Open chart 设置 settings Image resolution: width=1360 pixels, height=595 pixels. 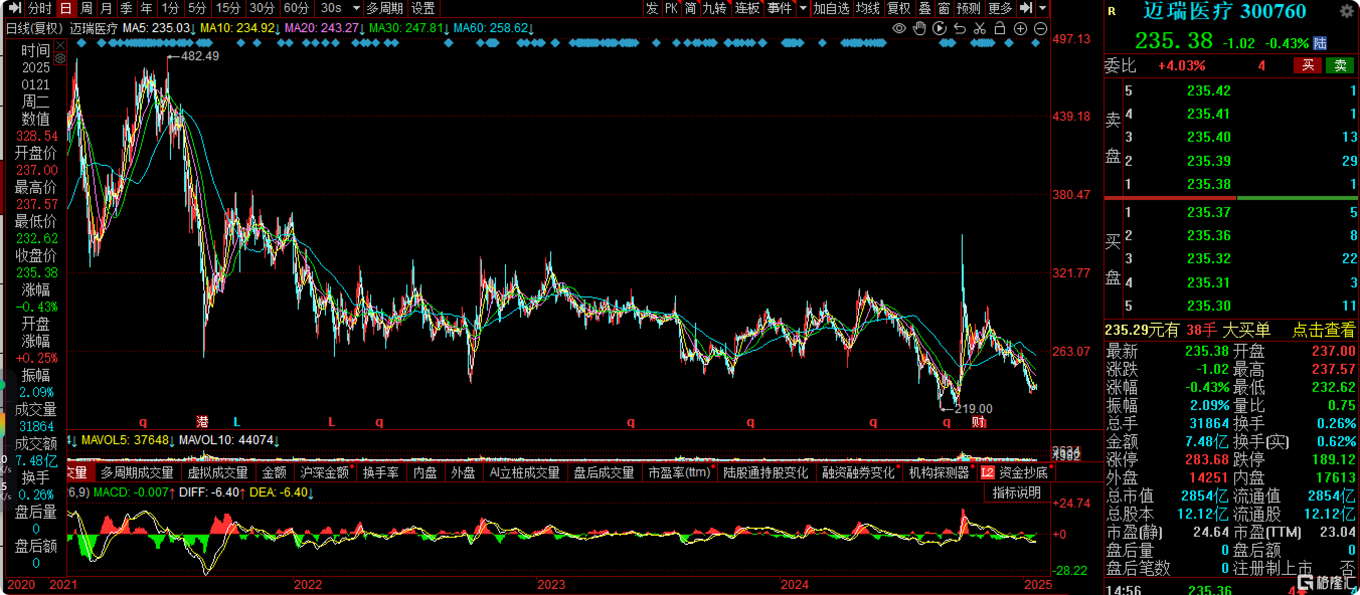(x=423, y=8)
